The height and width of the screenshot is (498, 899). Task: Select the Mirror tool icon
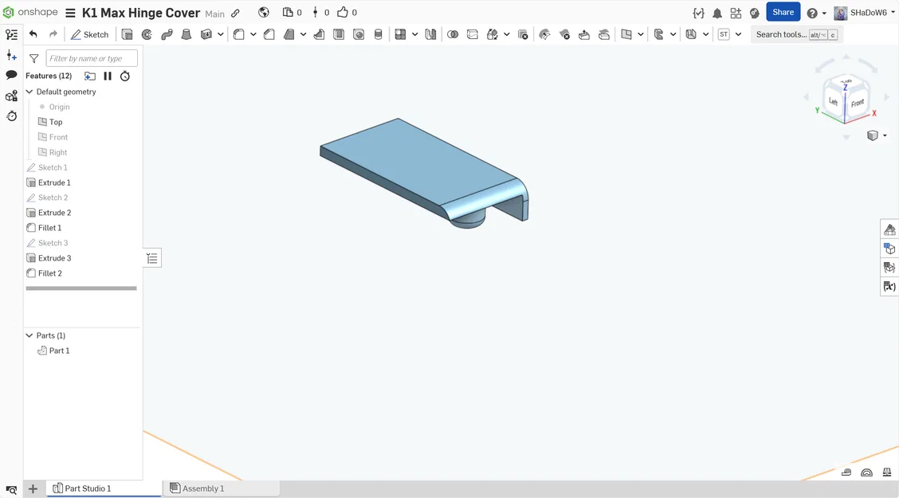point(430,34)
